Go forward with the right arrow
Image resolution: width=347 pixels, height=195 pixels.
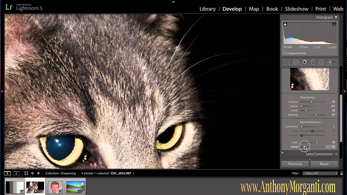point(38,173)
